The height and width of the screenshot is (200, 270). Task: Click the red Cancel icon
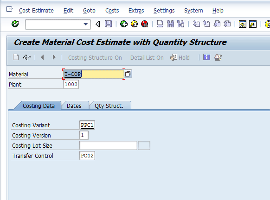144,24
